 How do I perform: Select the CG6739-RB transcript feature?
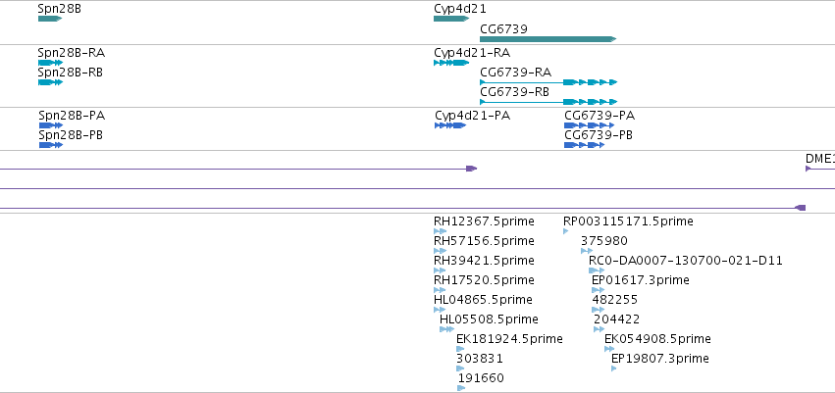tap(548, 102)
